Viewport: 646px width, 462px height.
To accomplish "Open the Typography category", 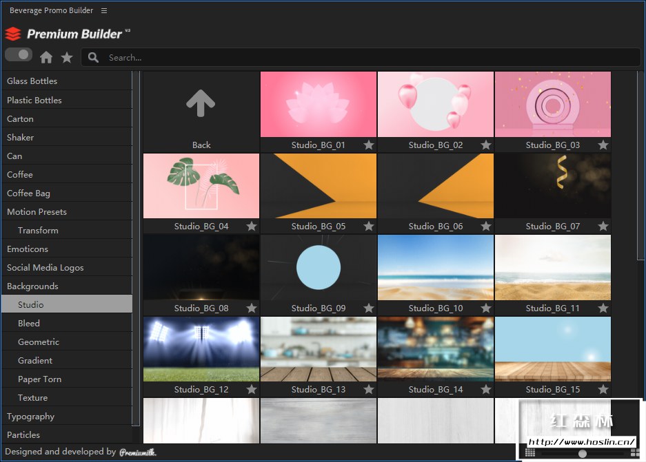I will pyautogui.click(x=67, y=417).
